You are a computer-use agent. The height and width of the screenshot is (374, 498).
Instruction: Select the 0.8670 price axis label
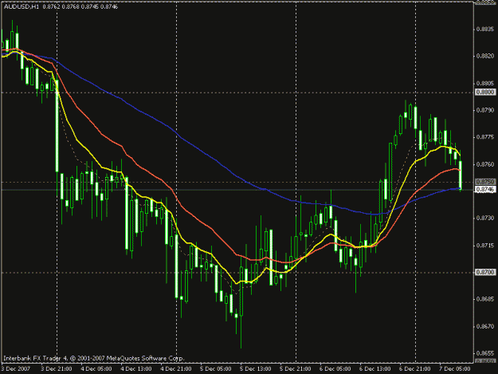coord(485,326)
